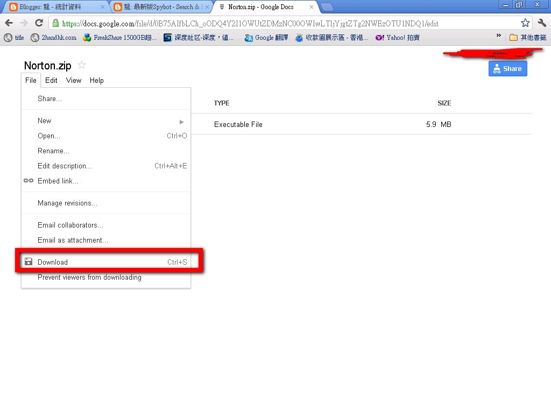Select Email as attachment... menu item
Viewport: 551px width, 397px height.
(106, 240)
